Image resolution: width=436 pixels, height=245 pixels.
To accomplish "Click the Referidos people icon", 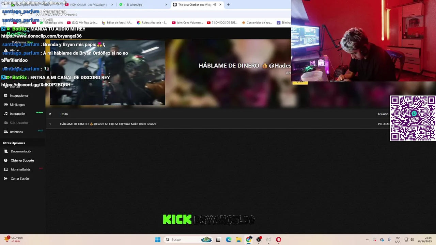I will [x=6, y=132].
